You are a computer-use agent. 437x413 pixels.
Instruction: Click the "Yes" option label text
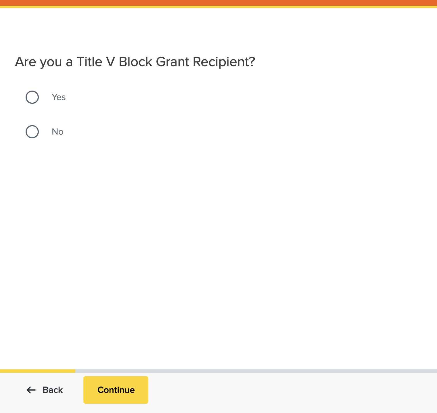(x=59, y=97)
